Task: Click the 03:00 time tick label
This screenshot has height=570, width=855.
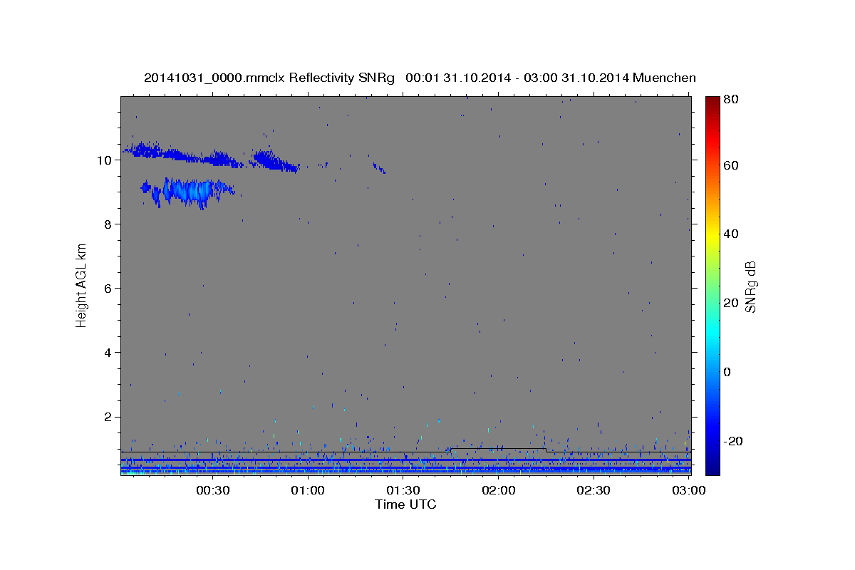Action: (x=688, y=490)
